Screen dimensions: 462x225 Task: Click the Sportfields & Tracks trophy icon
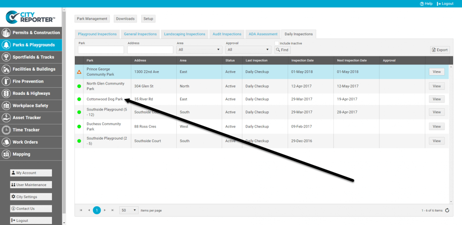coord(6,57)
